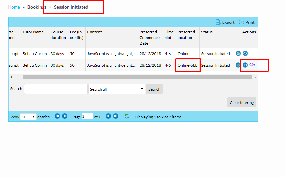Click into the Search text field
285x177 pixels.
point(56,89)
